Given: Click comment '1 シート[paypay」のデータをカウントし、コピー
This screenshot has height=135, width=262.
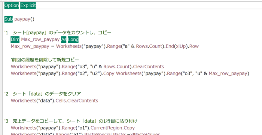Looking at the screenshot, I should (x=58, y=33).
